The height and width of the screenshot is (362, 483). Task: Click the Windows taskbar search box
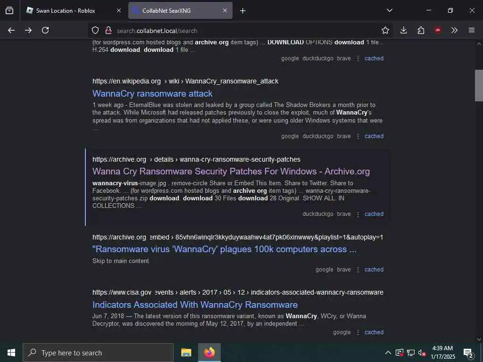pyautogui.click(x=98, y=353)
